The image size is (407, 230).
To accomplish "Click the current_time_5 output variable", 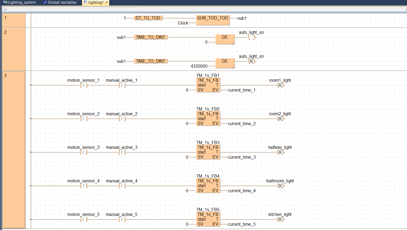I will point(242,224).
